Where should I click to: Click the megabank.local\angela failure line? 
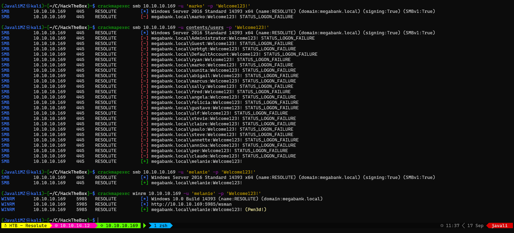(224, 97)
